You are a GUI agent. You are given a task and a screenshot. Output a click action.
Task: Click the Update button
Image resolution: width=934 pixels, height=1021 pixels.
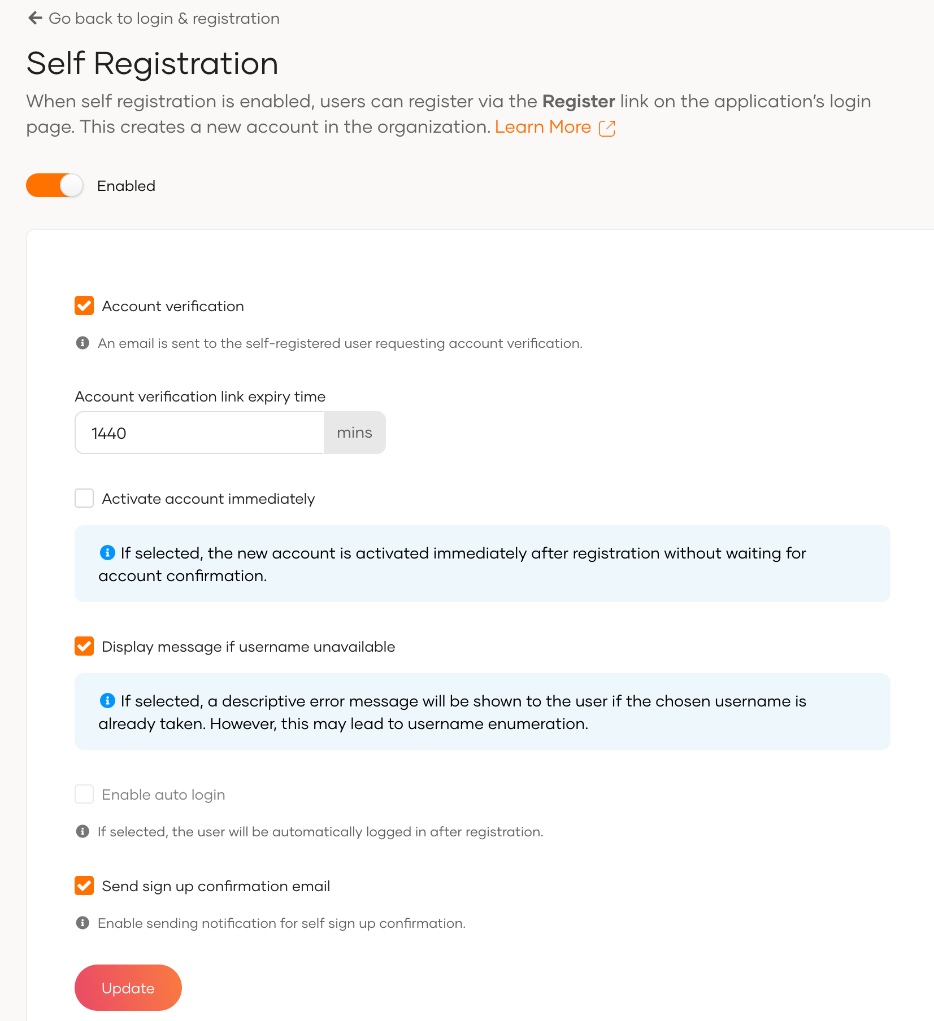[128, 988]
